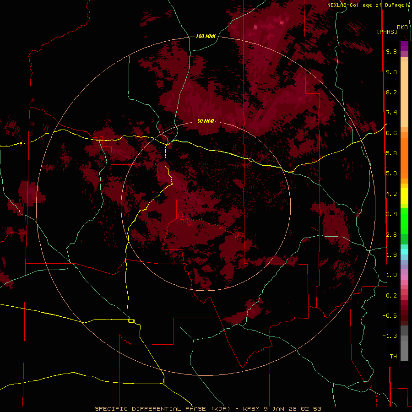Image resolution: width=412 pixels, height=412 pixels.
Task: Click the 5.8 scale value
Action: coord(391,153)
